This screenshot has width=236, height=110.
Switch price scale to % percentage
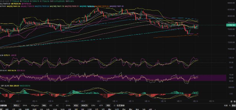(x=230, y=106)
